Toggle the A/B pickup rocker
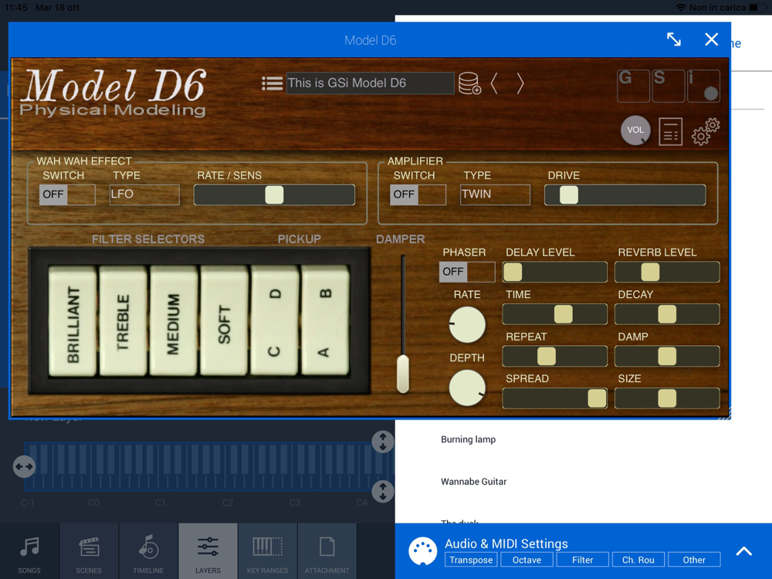This screenshot has width=772, height=579. coord(325,321)
